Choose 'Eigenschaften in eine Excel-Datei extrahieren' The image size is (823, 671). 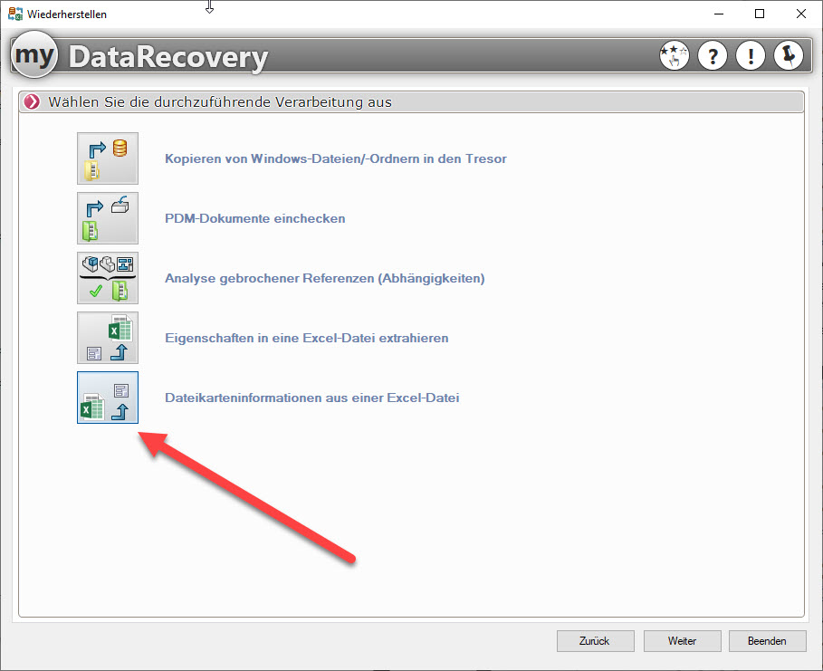(x=307, y=338)
